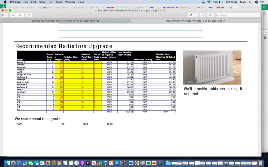Open Notification Center list icon
Image resolution: width=268 pixels, height=167 pixels.
click(262, 2)
